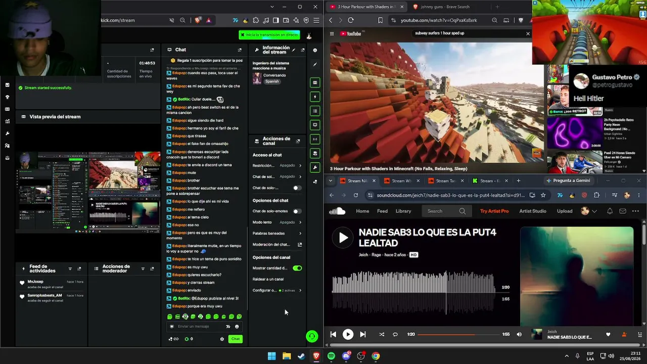
Task: Click the Windows Start button
Action: pyautogui.click(x=271, y=356)
